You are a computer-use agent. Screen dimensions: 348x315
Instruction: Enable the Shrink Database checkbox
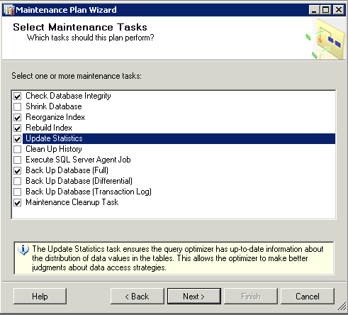coord(18,107)
